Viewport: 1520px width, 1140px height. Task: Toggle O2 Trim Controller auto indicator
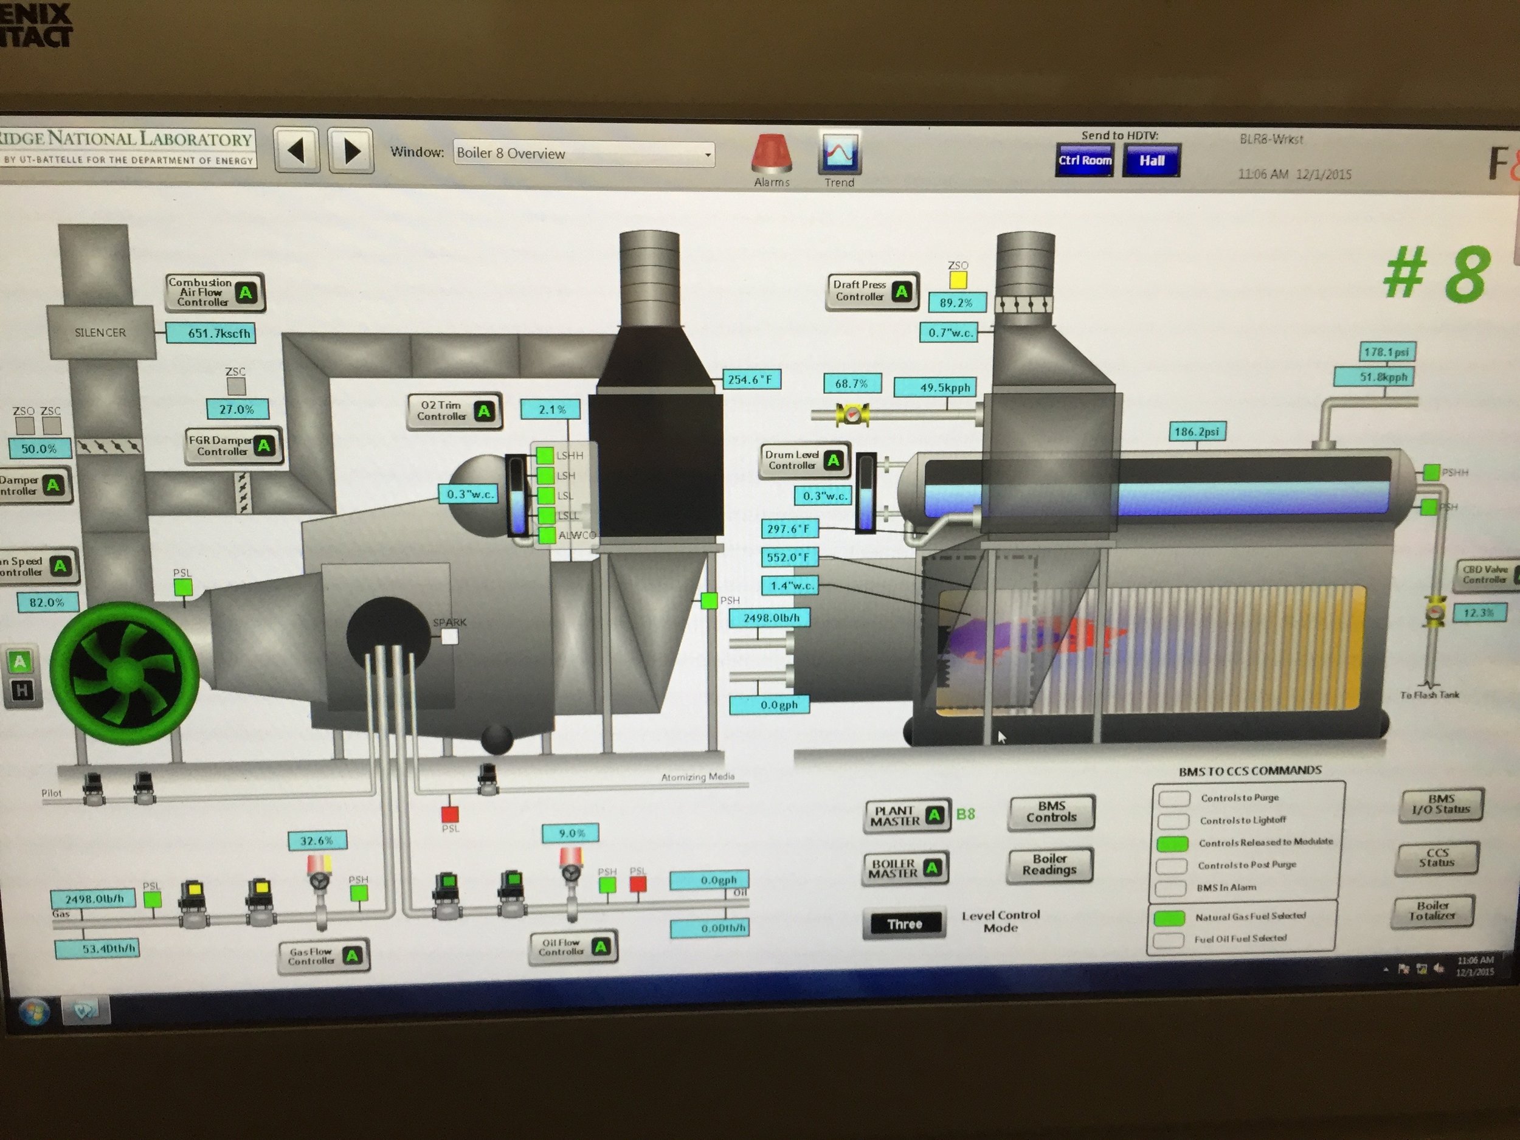tap(485, 411)
